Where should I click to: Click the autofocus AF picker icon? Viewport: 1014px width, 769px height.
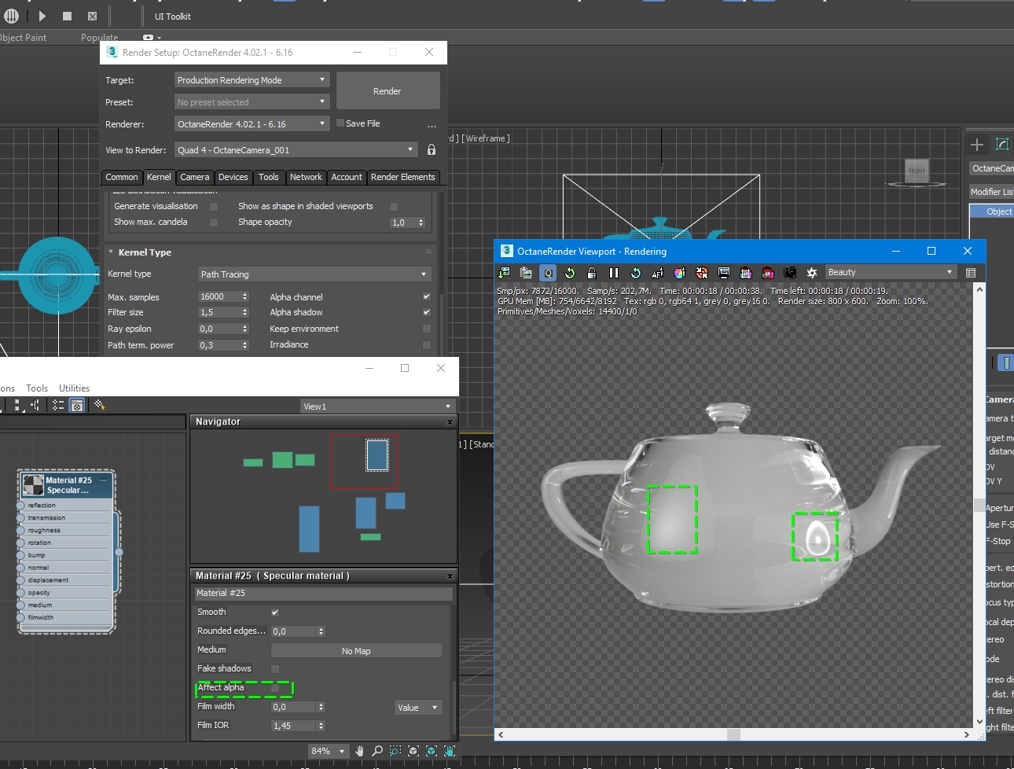coord(658,273)
